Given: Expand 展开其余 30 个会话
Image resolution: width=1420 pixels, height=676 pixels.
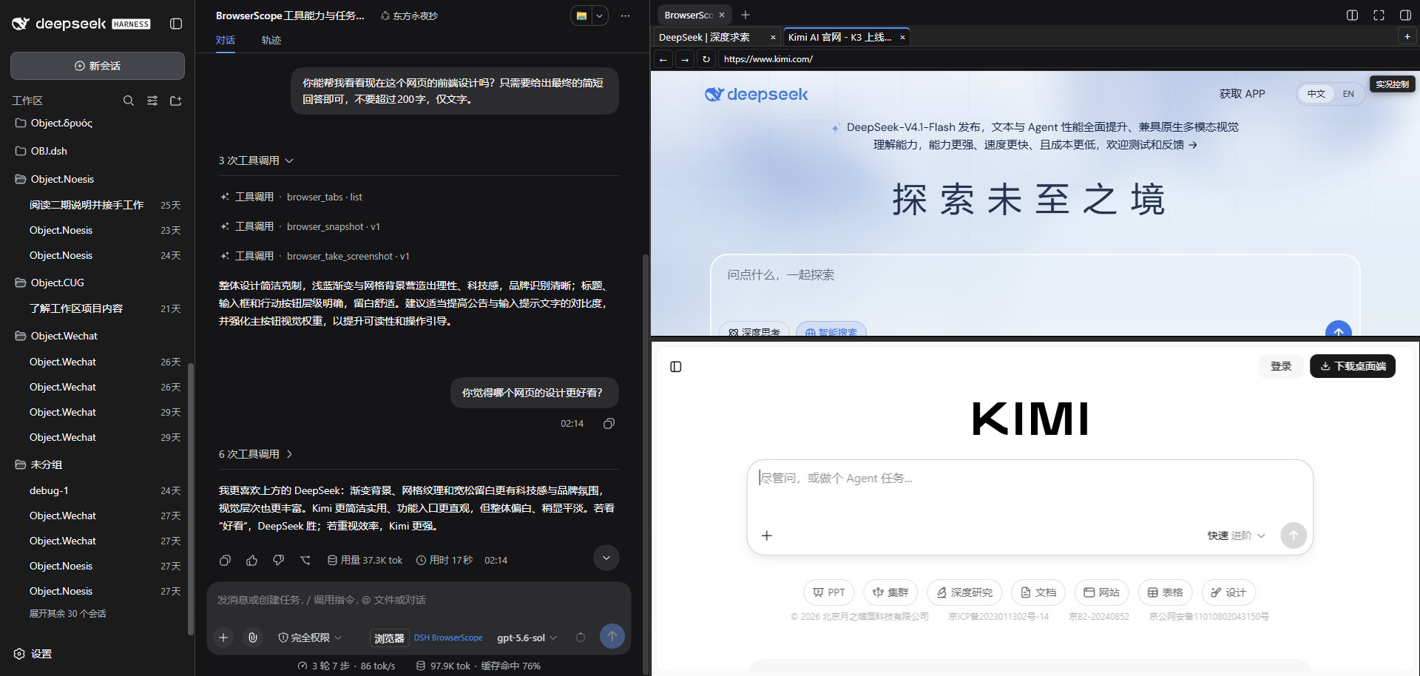Looking at the screenshot, I should pos(67,613).
